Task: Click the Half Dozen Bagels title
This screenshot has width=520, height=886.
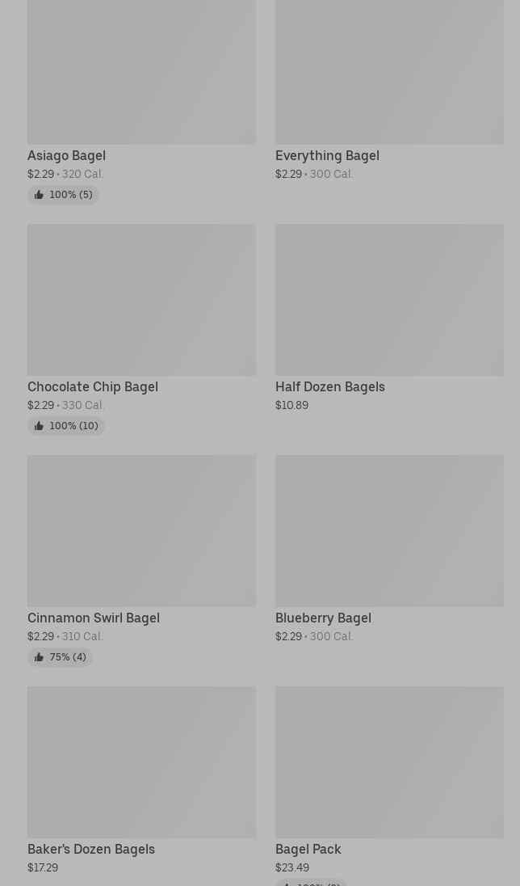Action: point(330,386)
